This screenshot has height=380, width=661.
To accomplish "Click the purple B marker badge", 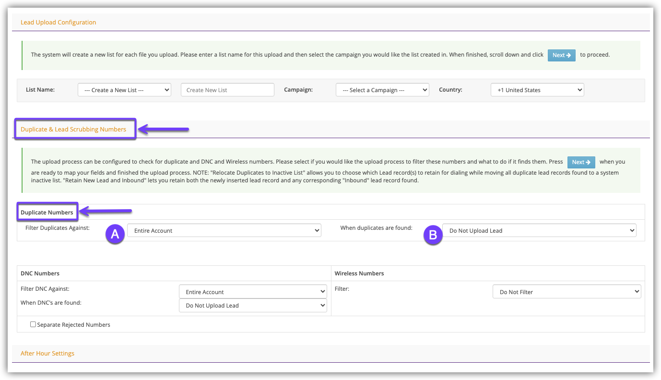I will [433, 235].
